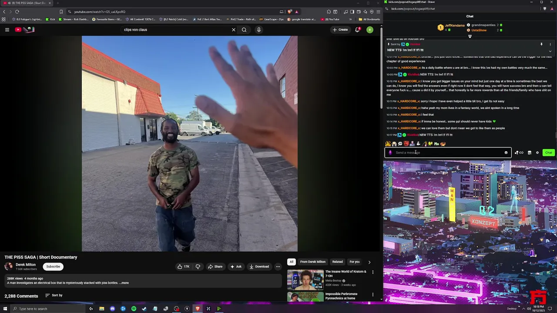Open Brave Shields in the YouTube window

290,12
